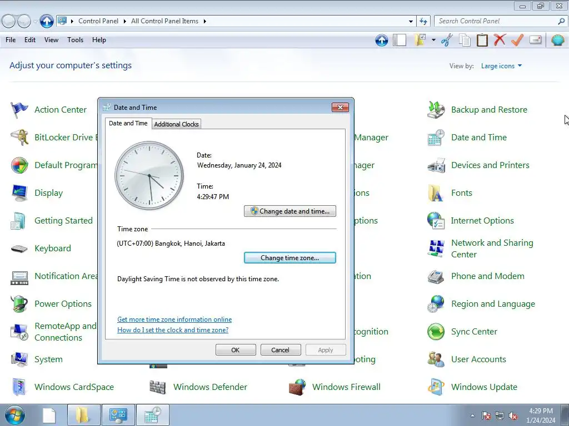Open Power Options
This screenshot has height=426, width=569.
[51, 304]
